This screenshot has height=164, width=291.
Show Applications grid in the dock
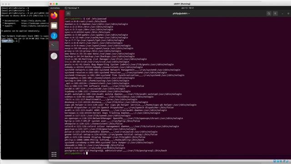pos(54,154)
